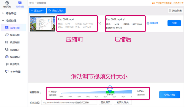The image size is (185, 107).
Task: Select 视频合并 in the sidebar
Action: [x=13, y=49]
